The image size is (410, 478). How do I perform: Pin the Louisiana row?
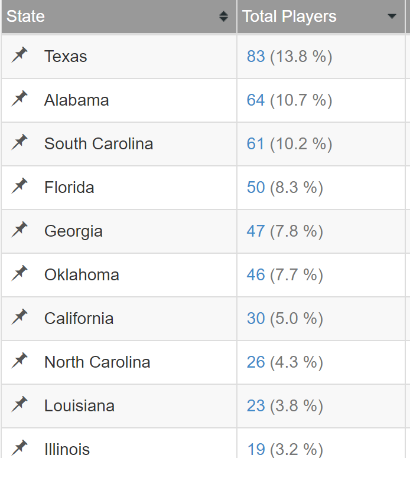(x=19, y=404)
